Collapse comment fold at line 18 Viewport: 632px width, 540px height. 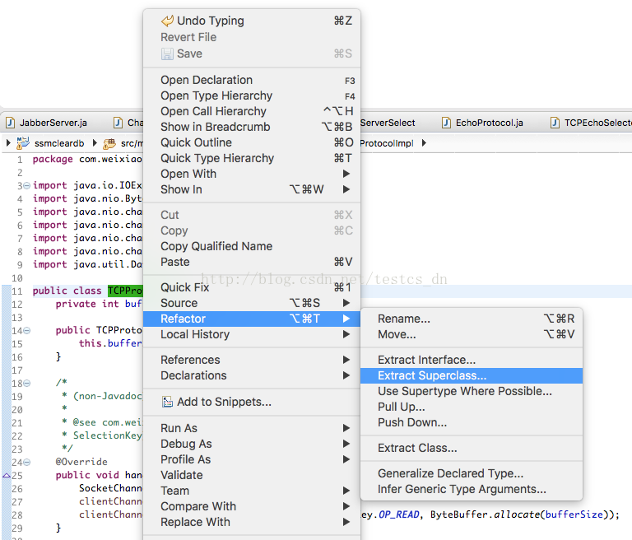click(x=26, y=383)
